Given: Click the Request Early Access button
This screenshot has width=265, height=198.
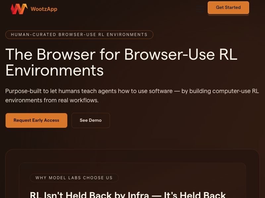Looking at the screenshot, I should [x=36, y=120].
